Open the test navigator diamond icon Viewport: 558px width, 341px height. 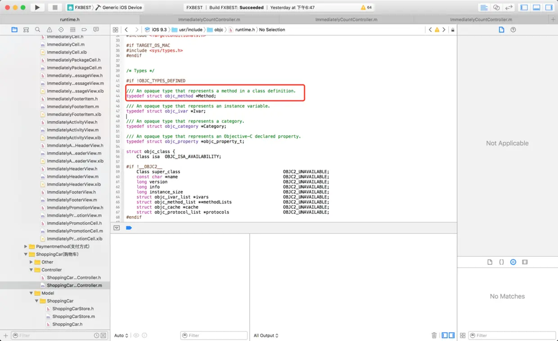[61, 29]
